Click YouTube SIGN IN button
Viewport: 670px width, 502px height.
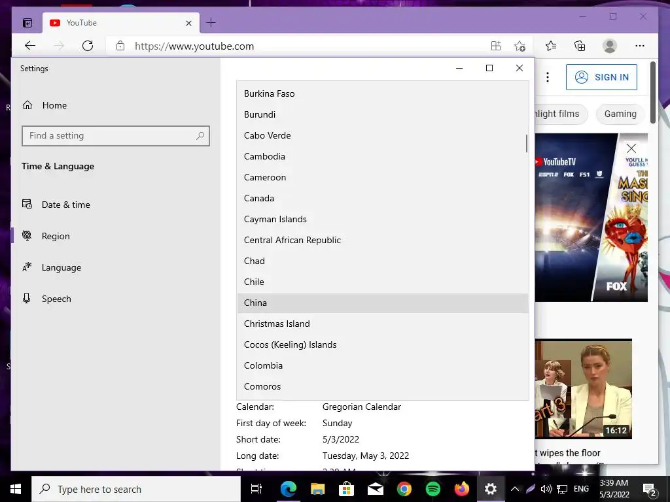coord(601,77)
